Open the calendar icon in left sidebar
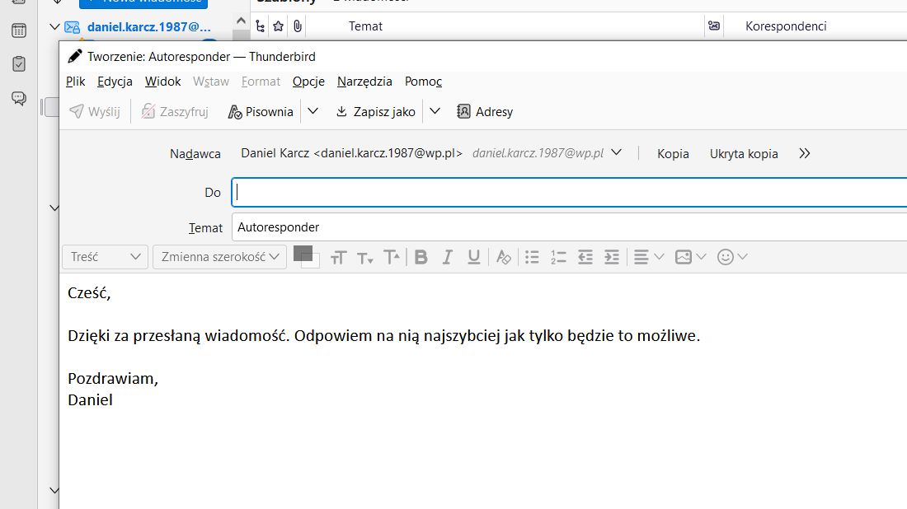 [18, 30]
